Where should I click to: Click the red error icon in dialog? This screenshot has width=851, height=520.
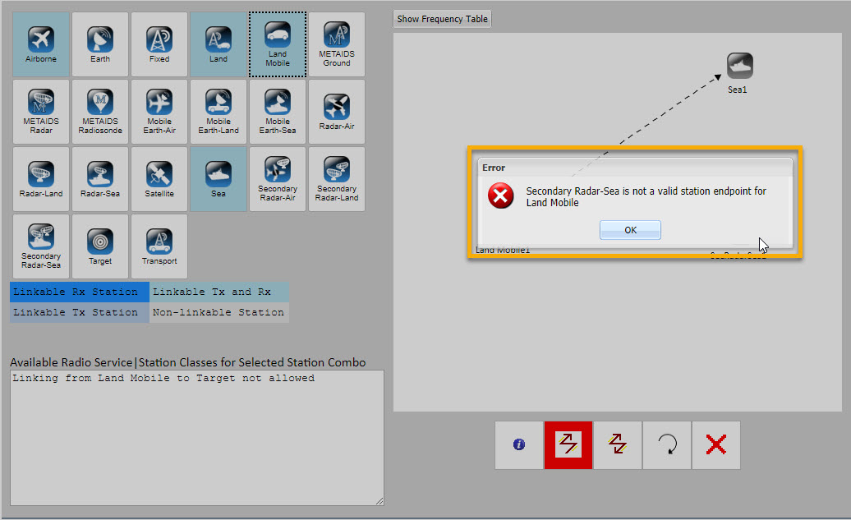pos(500,196)
